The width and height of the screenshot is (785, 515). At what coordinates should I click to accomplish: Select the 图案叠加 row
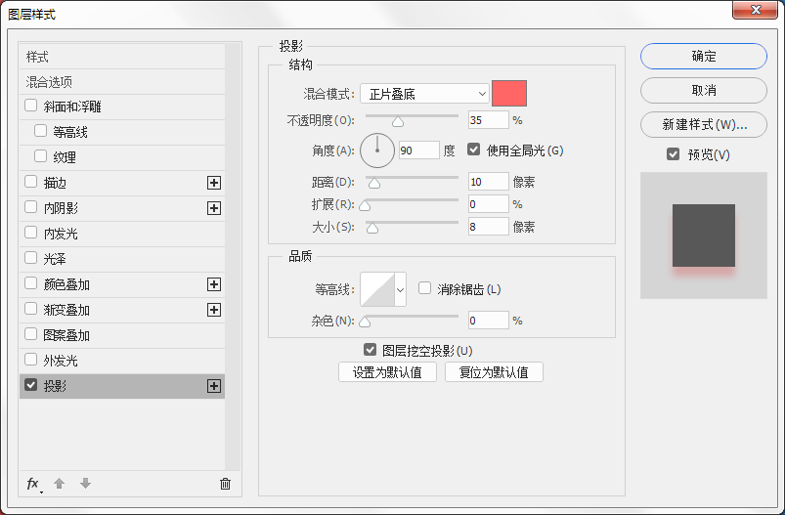click(x=122, y=335)
